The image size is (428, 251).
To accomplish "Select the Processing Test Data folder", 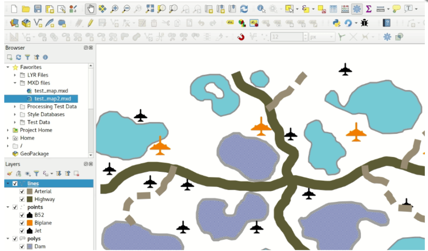I will (x=51, y=106).
